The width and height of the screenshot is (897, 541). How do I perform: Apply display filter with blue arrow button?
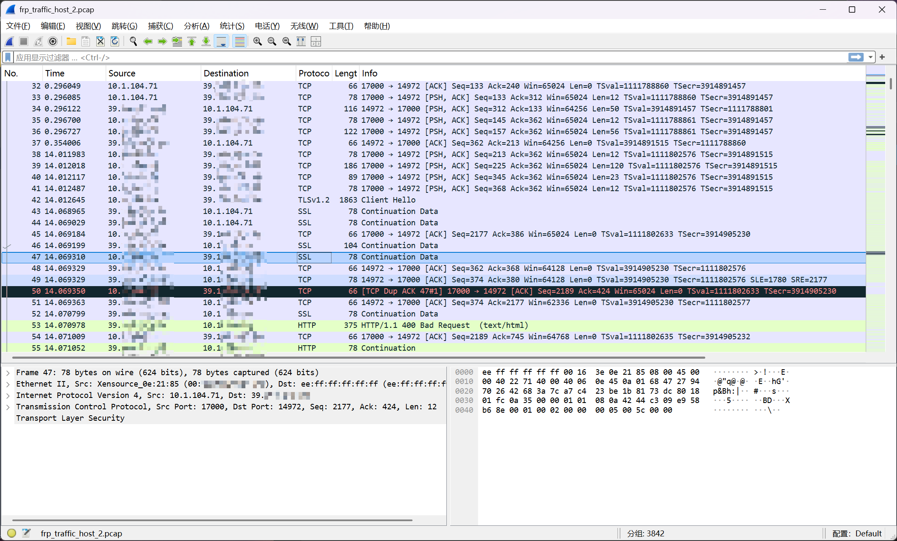point(856,57)
